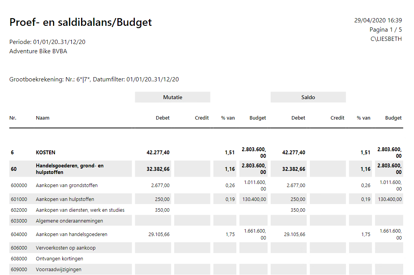Select the Nr. column header

pos(13,118)
